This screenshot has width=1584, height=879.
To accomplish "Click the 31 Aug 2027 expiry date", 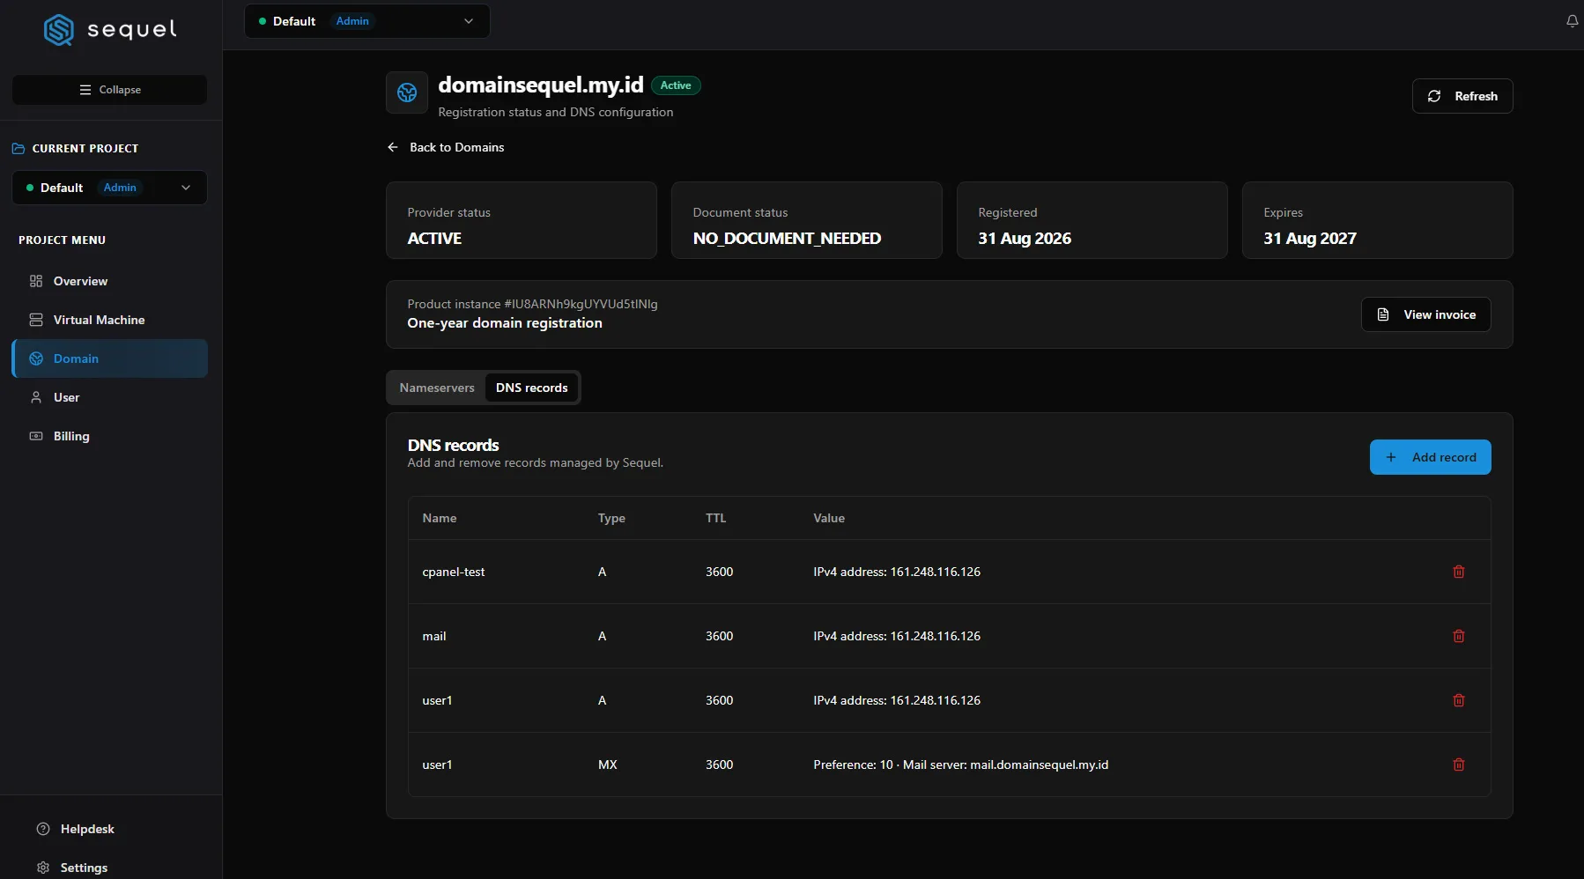I will tap(1310, 239).
